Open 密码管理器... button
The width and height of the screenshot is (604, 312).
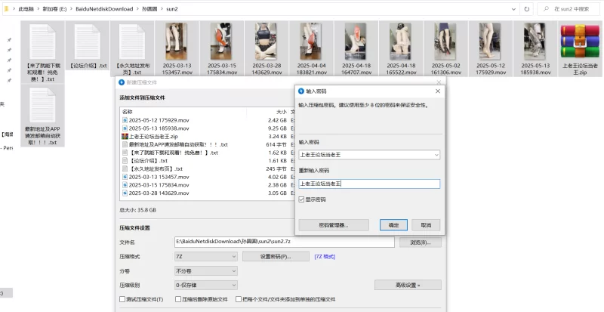point(334,225)
